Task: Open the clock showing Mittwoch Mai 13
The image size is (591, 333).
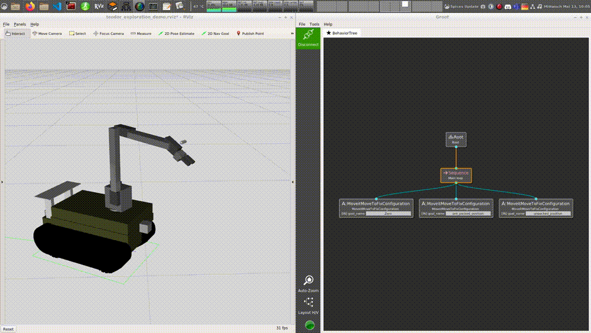Action: (x=567, y=7)
